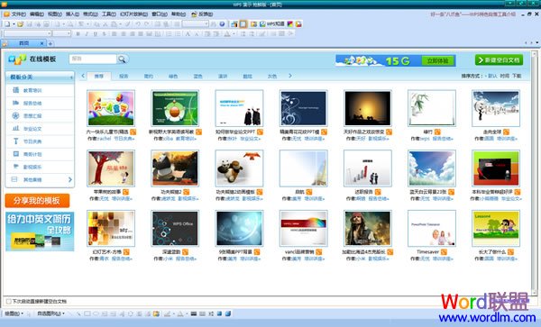Click the vertical scrollbar of the template pane
The width and height of the screenshot is (541, 327).
[x=534, y=172]
